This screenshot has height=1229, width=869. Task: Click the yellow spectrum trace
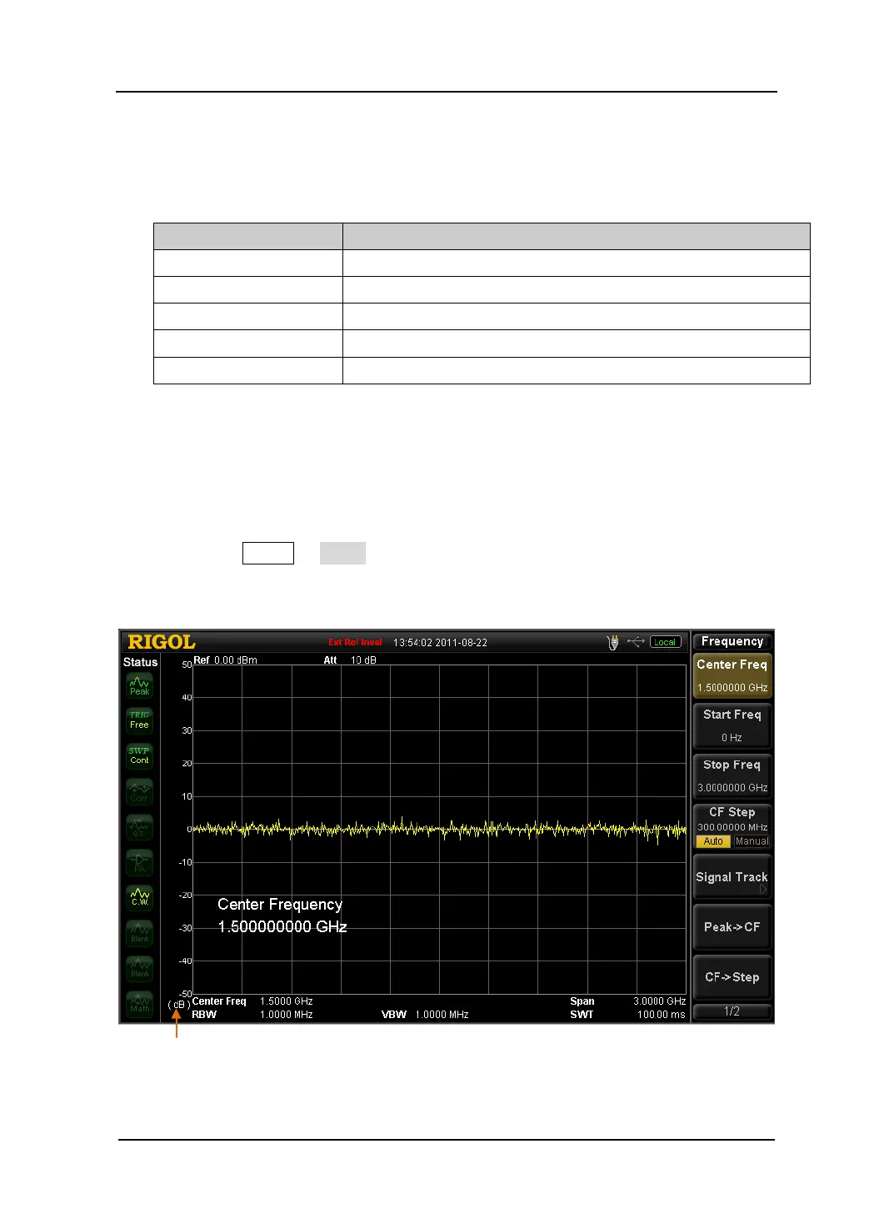439,830
